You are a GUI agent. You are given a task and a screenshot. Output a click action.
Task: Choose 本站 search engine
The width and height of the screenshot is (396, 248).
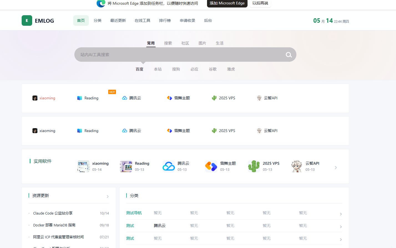click(x=158, y=69)
